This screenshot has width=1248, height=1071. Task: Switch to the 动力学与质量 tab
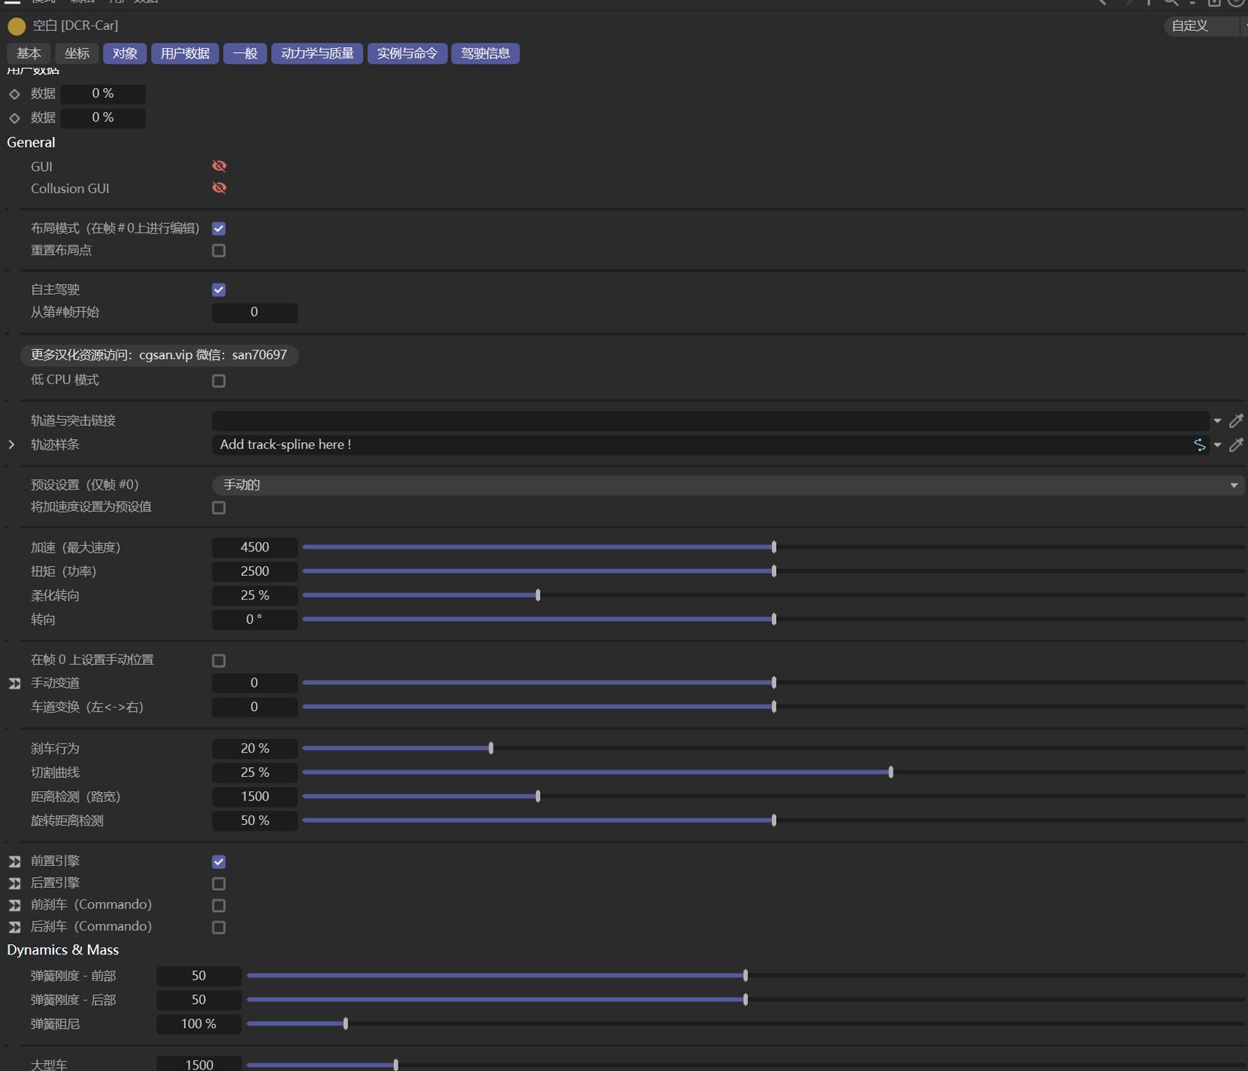317,54
